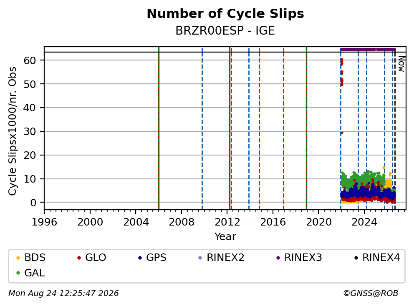414x306 pixels.
Task: Click the 60 value on the y-axis
Action: tap(30, 60)
